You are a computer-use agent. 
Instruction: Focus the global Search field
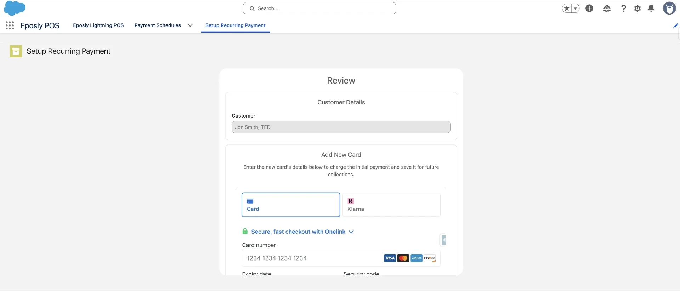click(319, 8)
